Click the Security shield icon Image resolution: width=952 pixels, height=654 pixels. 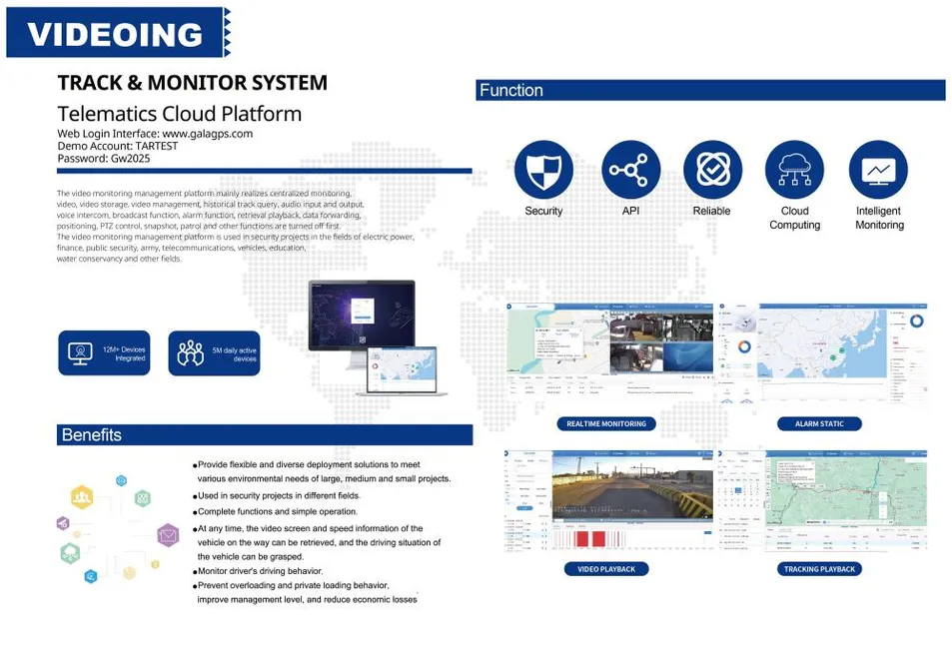click(543, 170)
